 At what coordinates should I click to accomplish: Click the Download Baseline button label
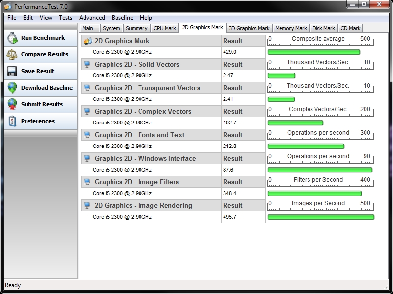(x=47, y=88)
